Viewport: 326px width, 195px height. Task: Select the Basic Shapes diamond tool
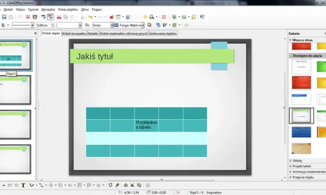coord(51,185)
